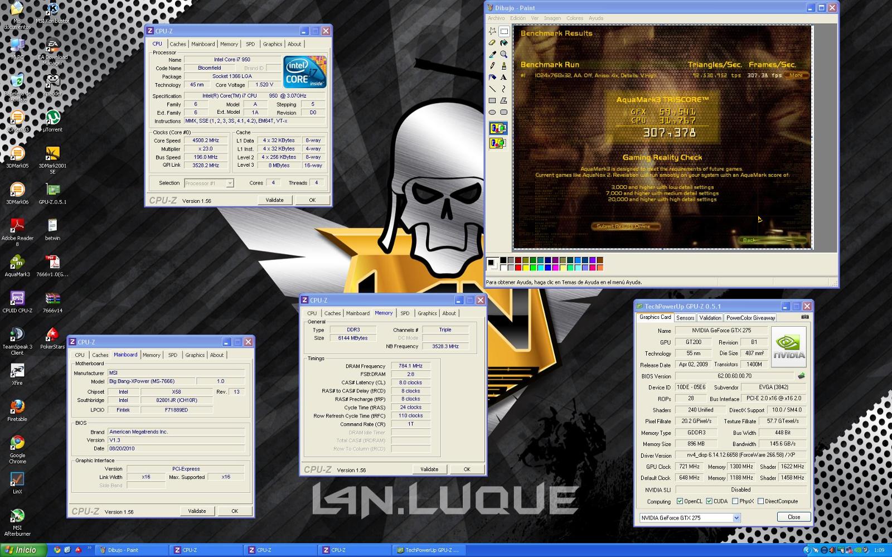Activate the Magnifier tool in Paint

504,55
